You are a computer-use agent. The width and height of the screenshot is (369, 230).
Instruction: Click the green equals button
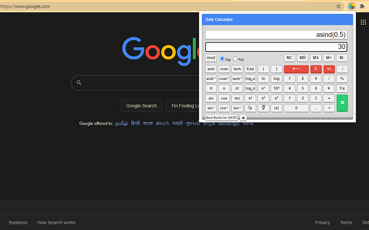pyautogui.click(x=342, y=103)
